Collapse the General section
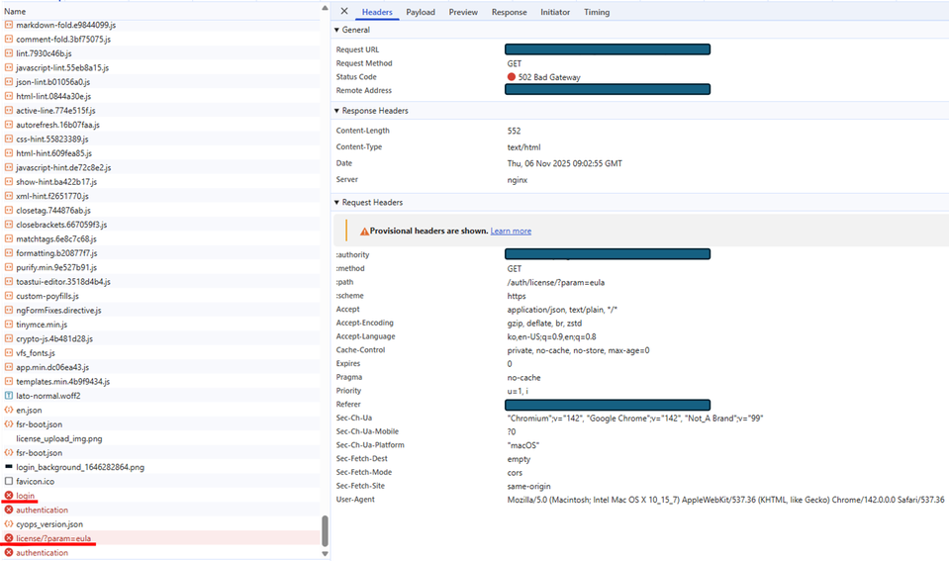949x561 pixels. coord(337,30)
